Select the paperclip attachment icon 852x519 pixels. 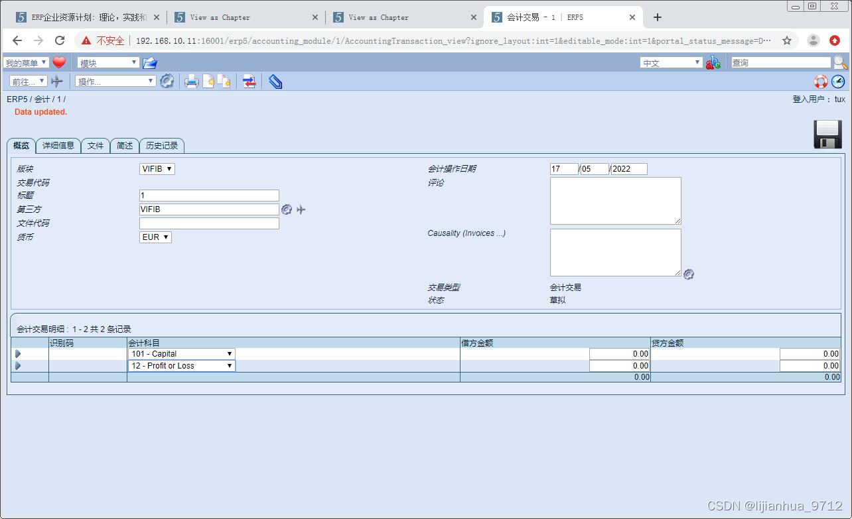[x=274, y=81]
